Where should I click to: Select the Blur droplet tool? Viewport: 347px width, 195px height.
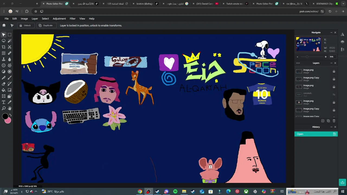[9, 59]
